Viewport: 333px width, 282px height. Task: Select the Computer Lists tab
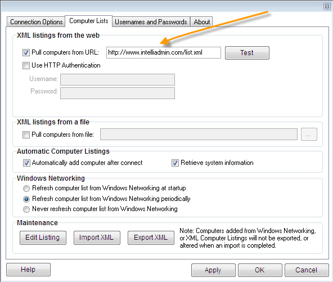point(88,21)
